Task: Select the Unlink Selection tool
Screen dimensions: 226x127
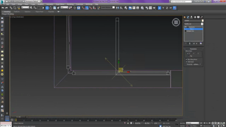Action: pos(15,8)
